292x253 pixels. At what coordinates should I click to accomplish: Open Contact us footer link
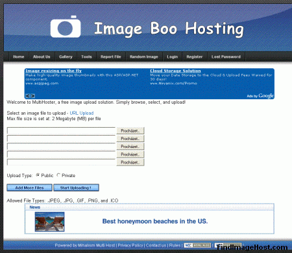(156, 245)
